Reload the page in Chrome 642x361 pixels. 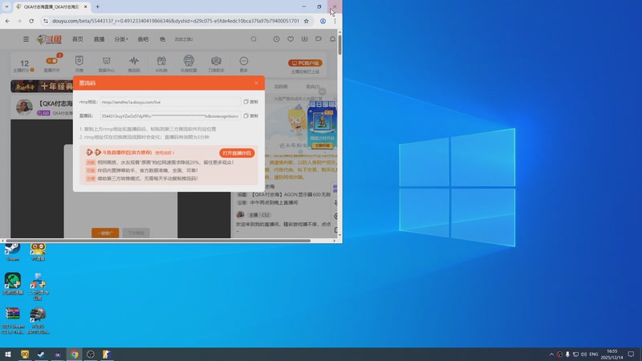click(31, 21)
